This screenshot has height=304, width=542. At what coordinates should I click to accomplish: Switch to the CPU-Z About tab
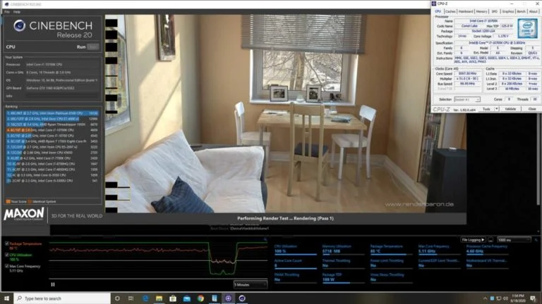pyautogui.click(x=534, y=11)
